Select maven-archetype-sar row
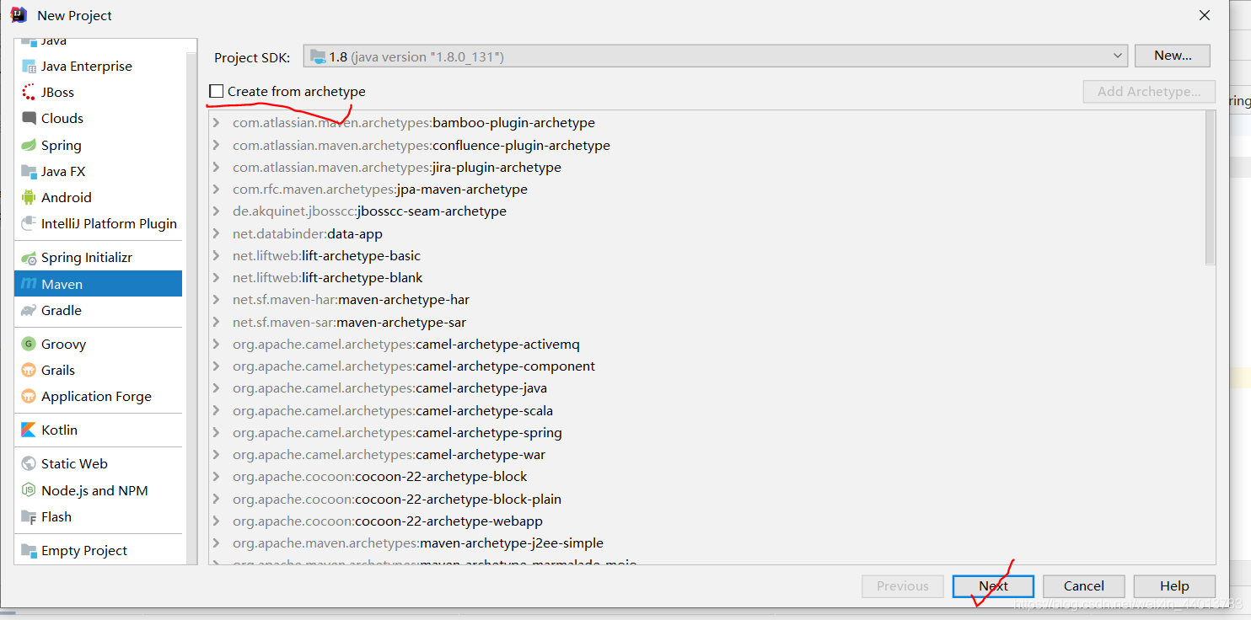The height and width of the screenshot is (620, 1251). (706, 323)
